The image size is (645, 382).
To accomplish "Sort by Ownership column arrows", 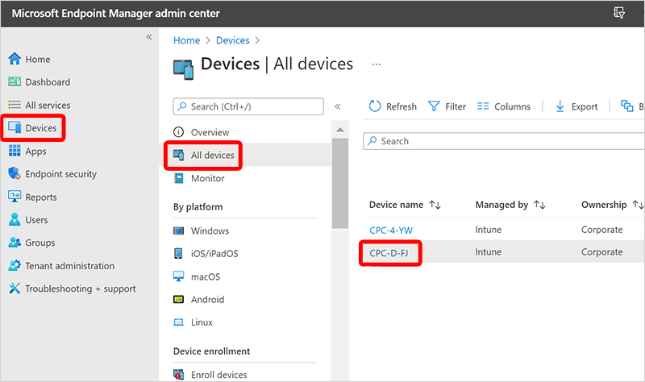I will point(638,206).
